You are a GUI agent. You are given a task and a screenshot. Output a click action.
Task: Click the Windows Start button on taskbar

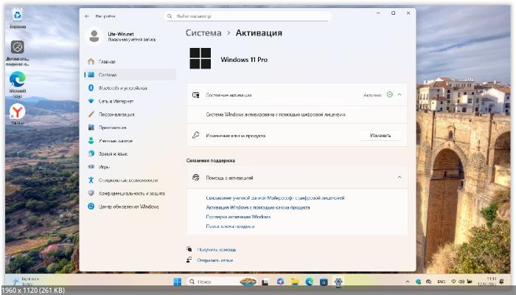[178, 282]
